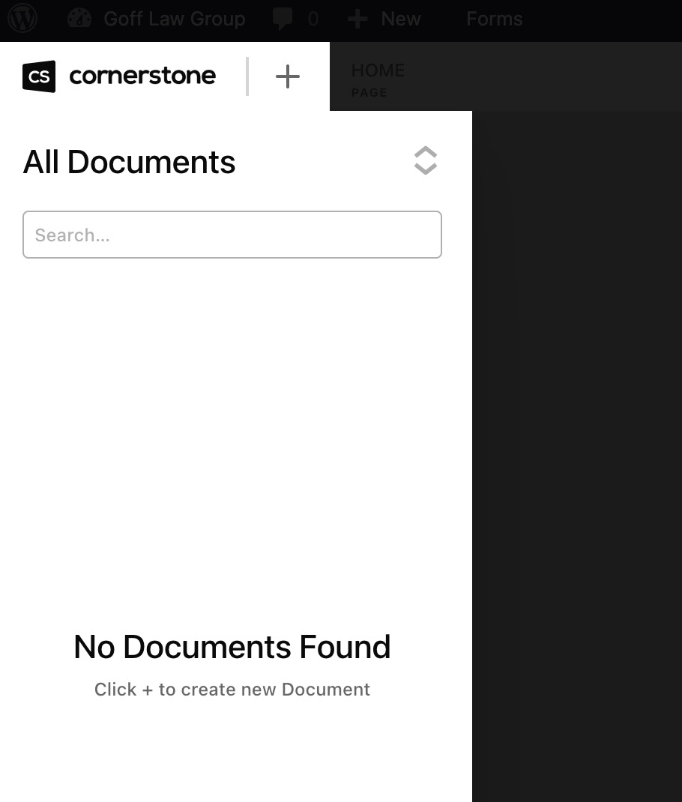Click the create new Document hint text

tap(232, 690)
